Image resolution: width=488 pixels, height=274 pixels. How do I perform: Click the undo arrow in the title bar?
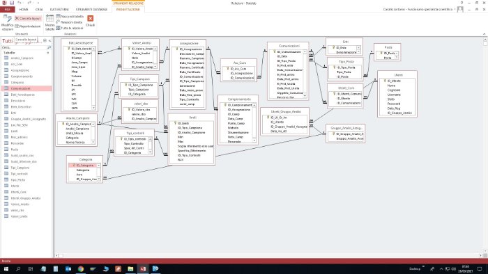19,3
